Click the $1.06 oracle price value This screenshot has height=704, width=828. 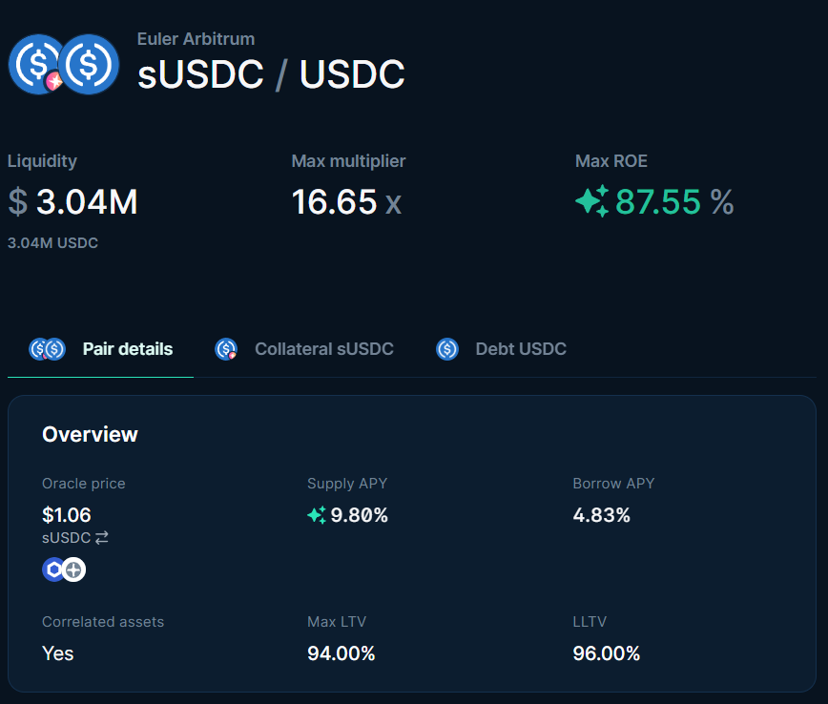click(67, 515)
